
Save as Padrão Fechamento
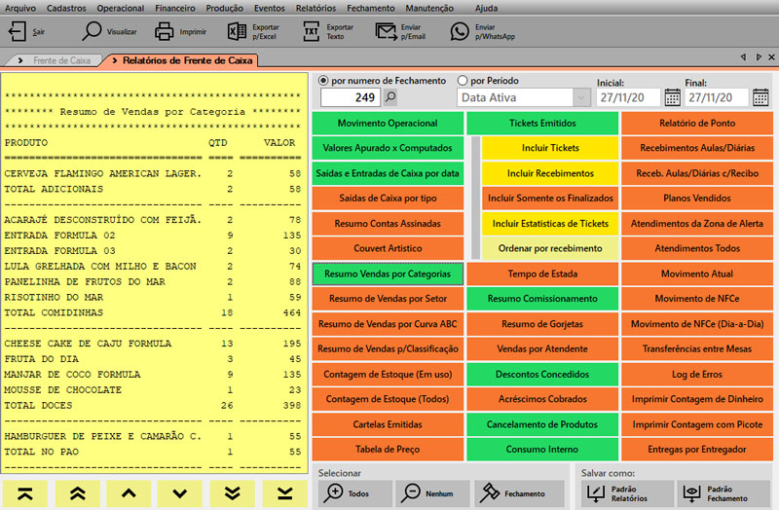(723, 493)
